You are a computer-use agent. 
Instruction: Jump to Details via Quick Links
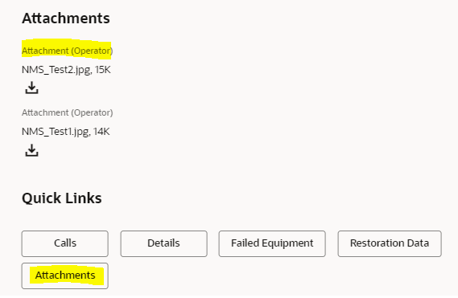[x=163, y=243]
